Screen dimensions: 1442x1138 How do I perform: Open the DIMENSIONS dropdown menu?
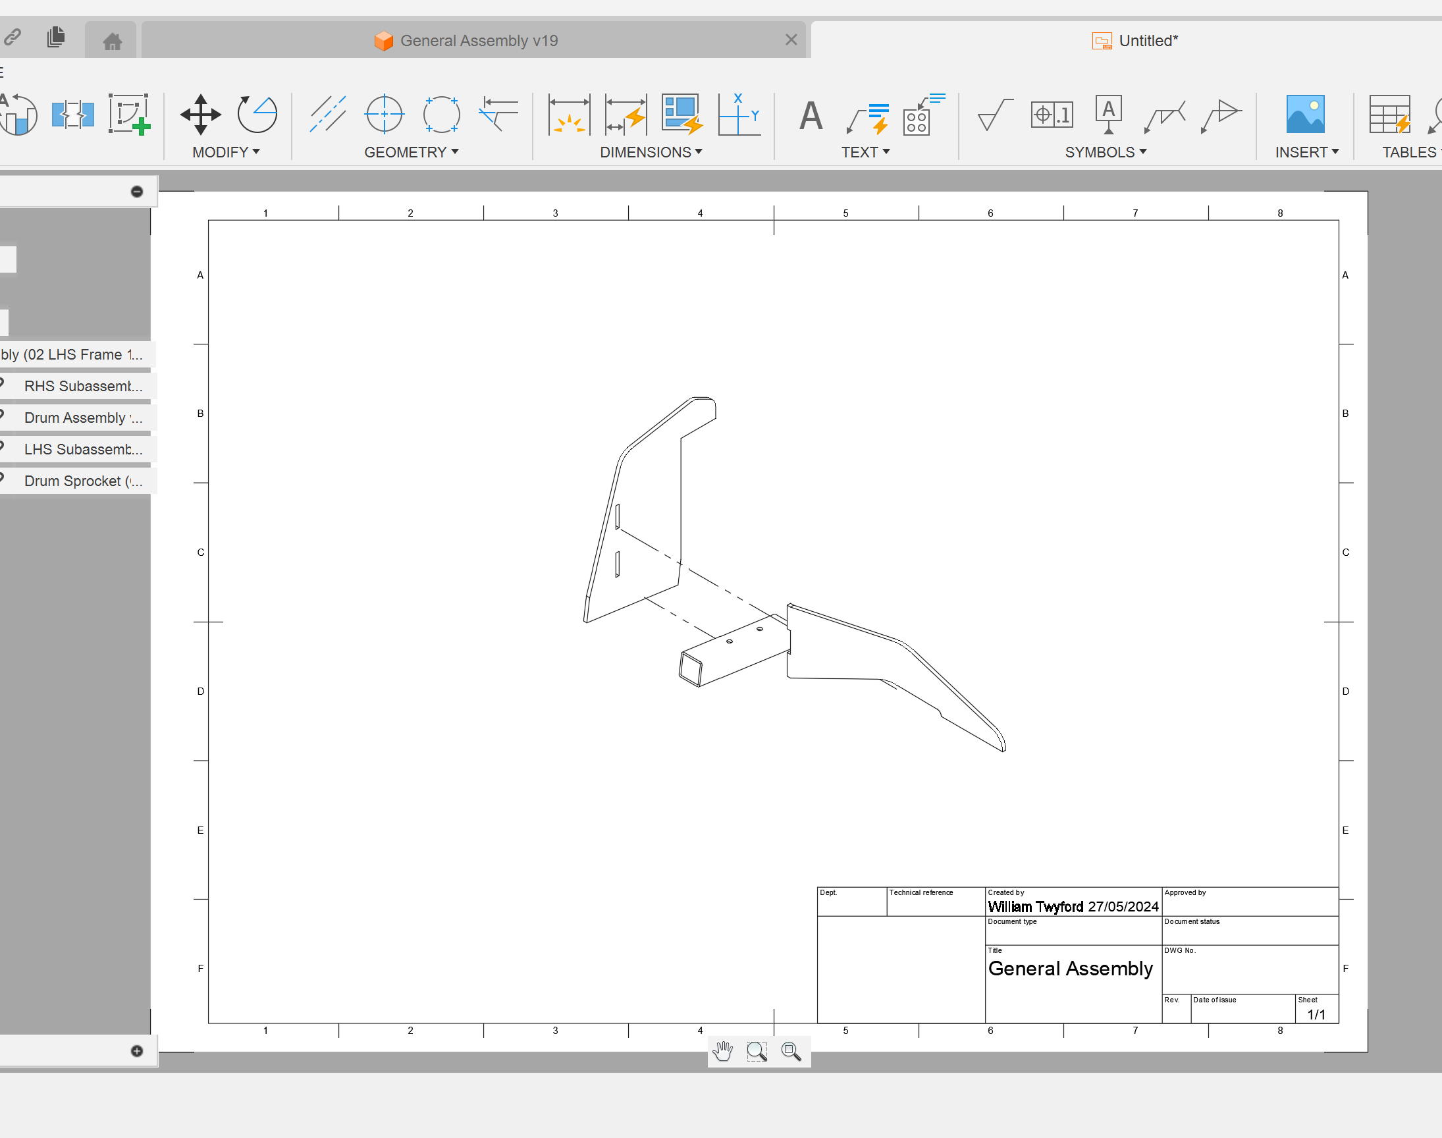651,152
